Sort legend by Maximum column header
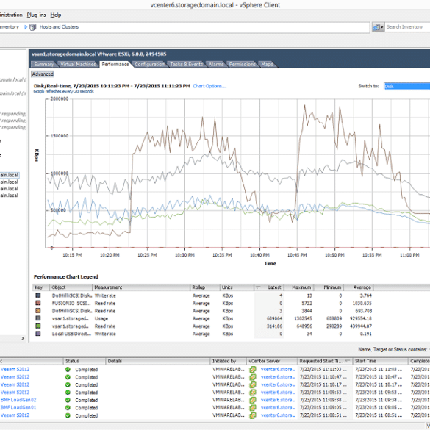Screen dimensions: 430x430 [298, 287]
